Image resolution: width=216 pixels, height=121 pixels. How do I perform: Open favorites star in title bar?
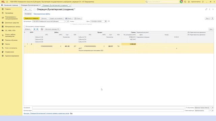point(189,2)
